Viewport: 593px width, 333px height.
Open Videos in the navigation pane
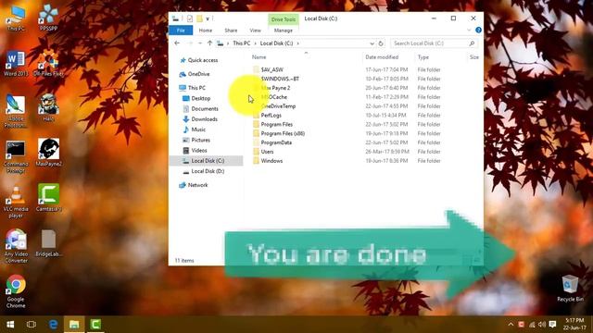point(199,150)
